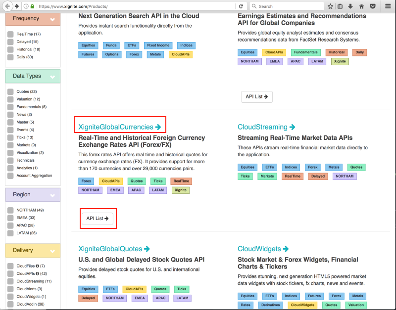Select the Options tag under Search API
The height and width of the screenshot is (310, 396).
coord(112,54)
